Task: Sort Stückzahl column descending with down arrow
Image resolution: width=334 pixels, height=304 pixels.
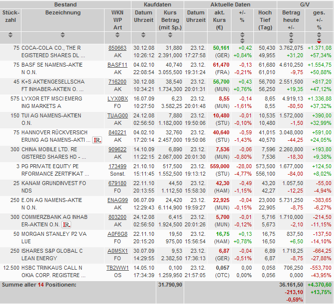Action: point(10,36)
